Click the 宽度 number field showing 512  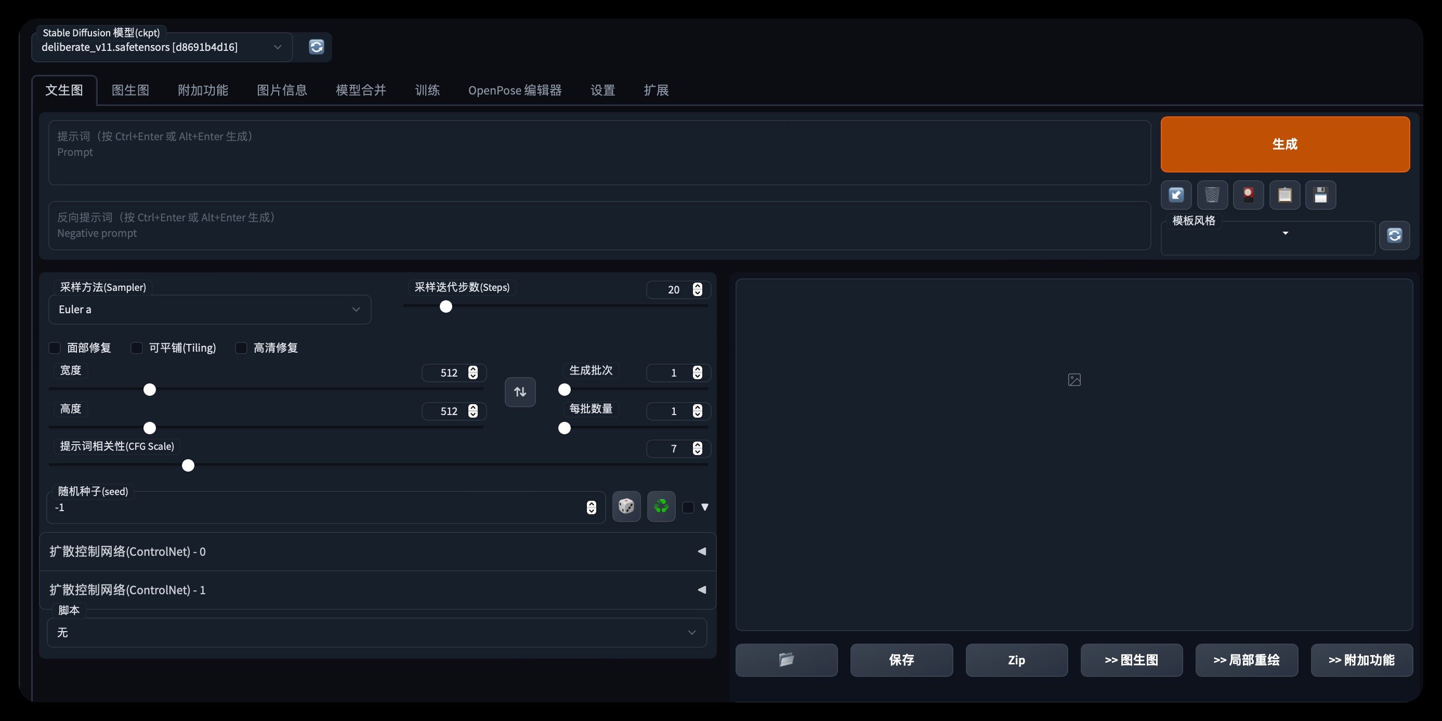454,372
